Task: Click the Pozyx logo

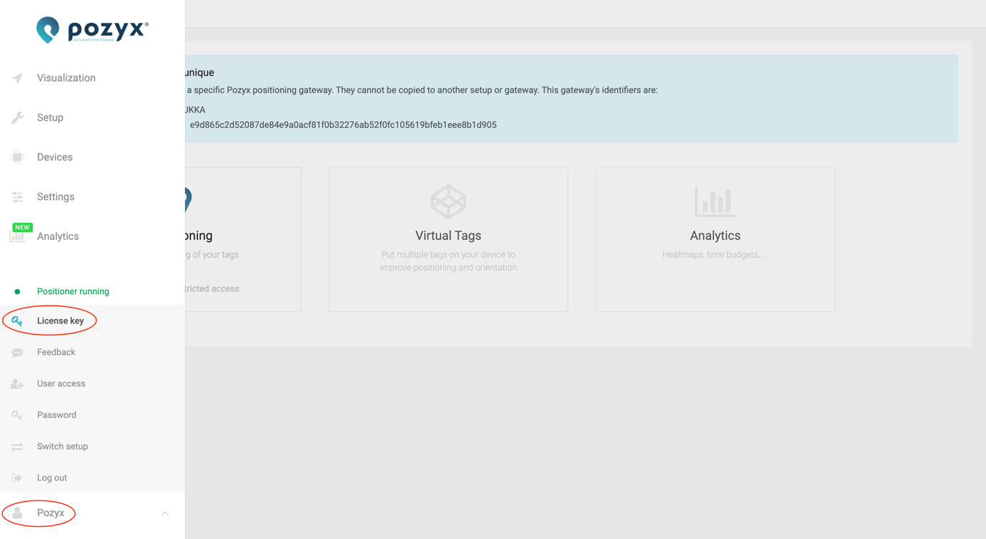Action: 92,30
